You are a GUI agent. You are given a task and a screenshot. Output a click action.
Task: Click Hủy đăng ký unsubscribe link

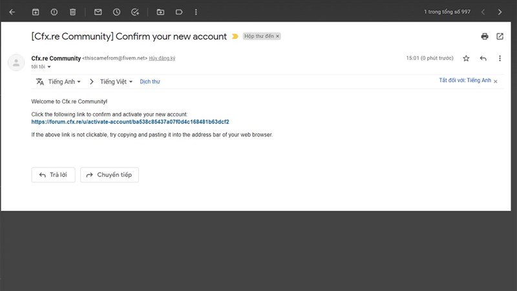[162, 58]
